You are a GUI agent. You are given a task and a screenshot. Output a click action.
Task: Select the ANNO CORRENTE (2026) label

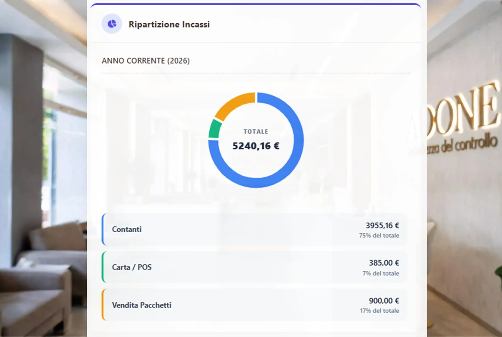tap(146, 61)
